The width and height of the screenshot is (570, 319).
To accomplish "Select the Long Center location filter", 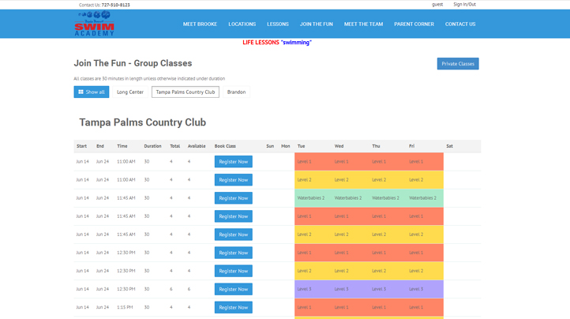I will 130,92.
